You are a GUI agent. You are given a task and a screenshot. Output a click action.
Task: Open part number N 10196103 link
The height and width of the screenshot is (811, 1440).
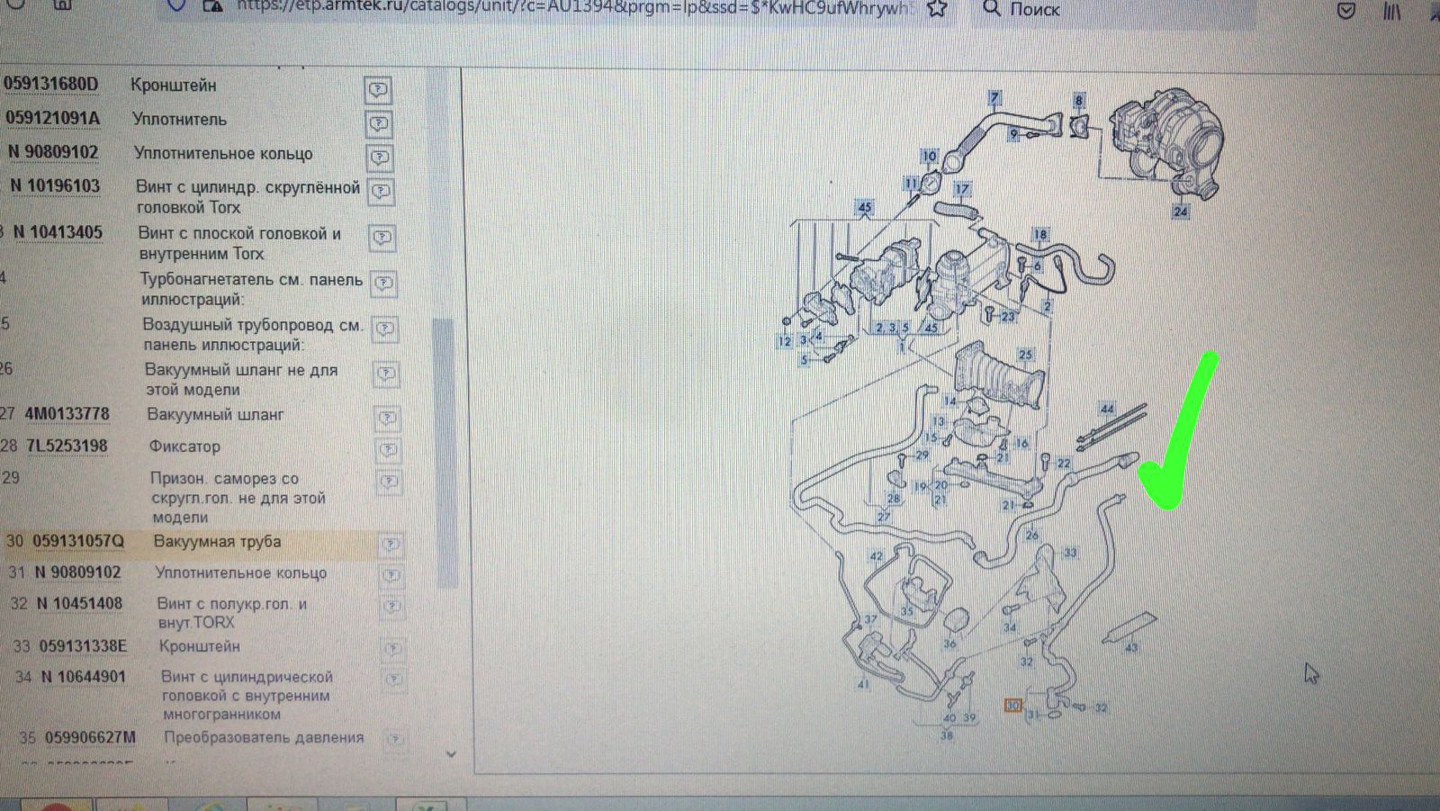point(56,186)
